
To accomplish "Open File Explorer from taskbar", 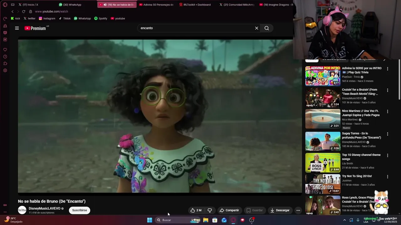I will coord(206,220).
